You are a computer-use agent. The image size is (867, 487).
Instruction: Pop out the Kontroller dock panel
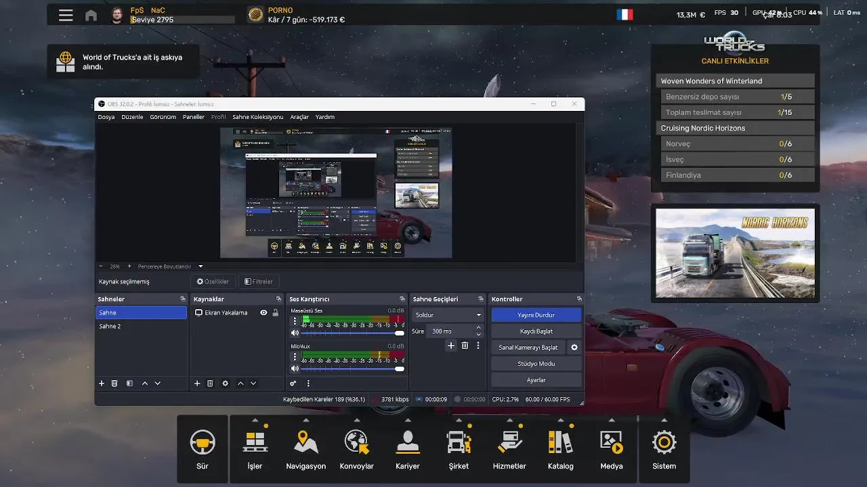coord(579,299)
